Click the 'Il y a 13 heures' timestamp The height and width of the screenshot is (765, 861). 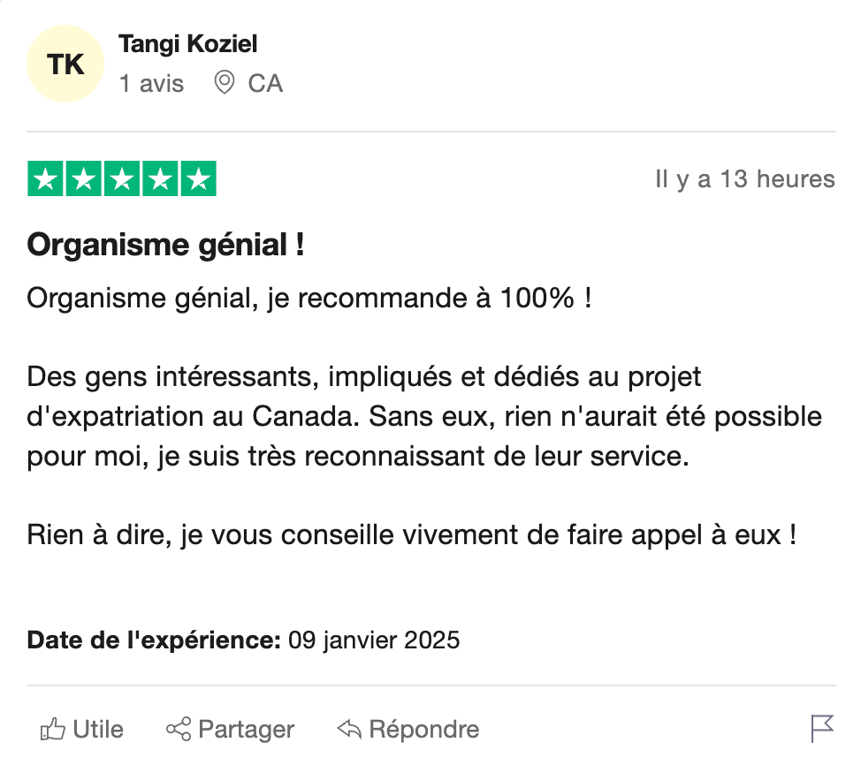pyautogui.click(x=745, y=179)
